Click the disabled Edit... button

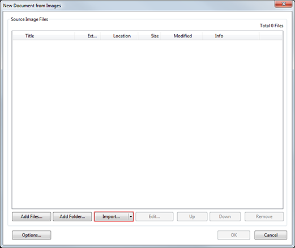click(154, 216)
